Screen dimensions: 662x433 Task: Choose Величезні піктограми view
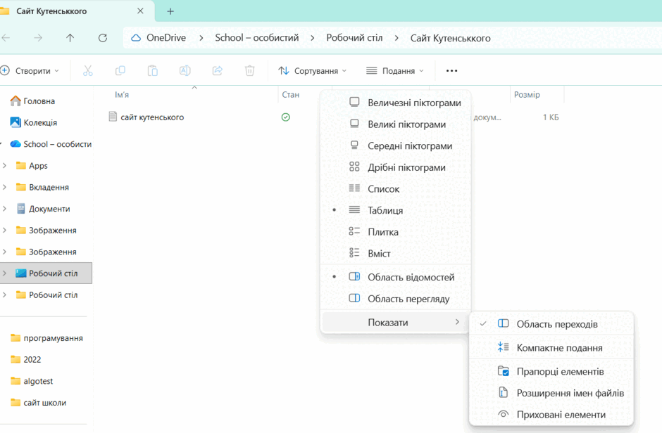point(396,103)
